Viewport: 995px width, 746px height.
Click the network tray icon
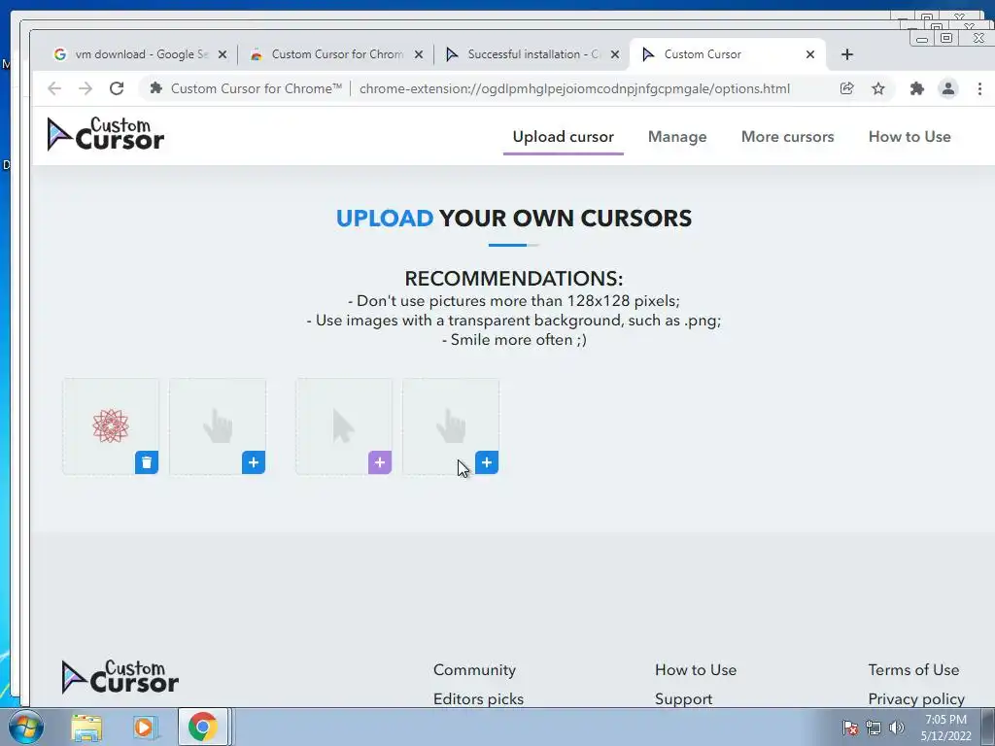[x=874, y=728]
